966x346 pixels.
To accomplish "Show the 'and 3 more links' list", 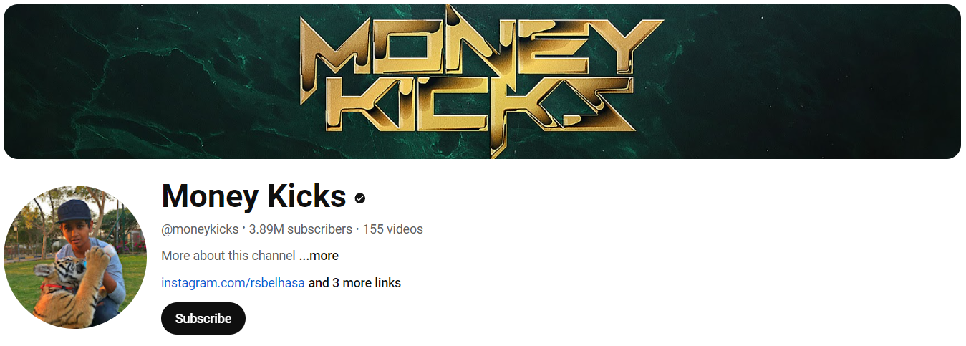I will click(354, 283).
